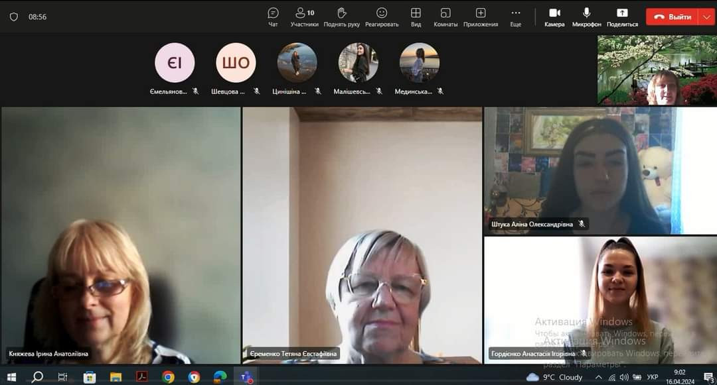This screenshot has width=717, height=385.
Task: Raise hand with Поднять руку
Action: [342, 17]
